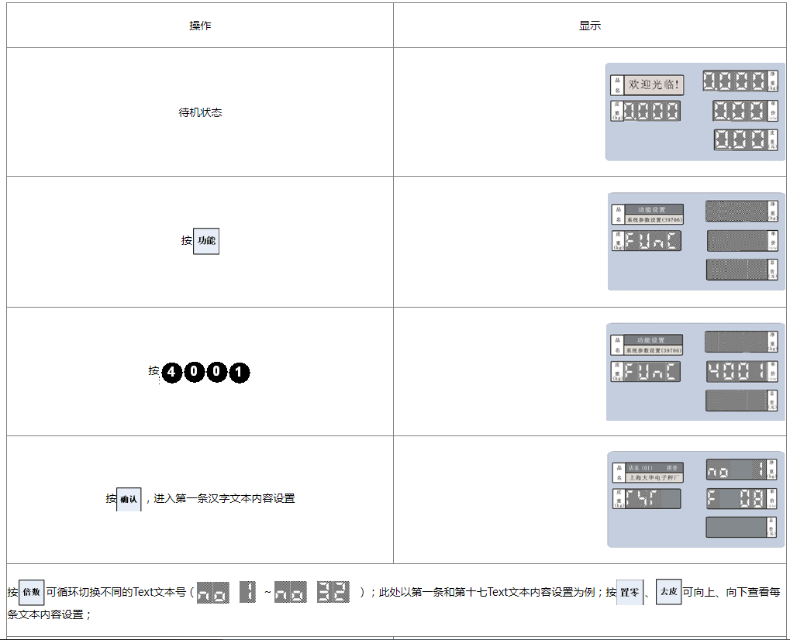Open the standby display image showing 欢迎光临
Screen dimensions: 790x640
[695, 112]
